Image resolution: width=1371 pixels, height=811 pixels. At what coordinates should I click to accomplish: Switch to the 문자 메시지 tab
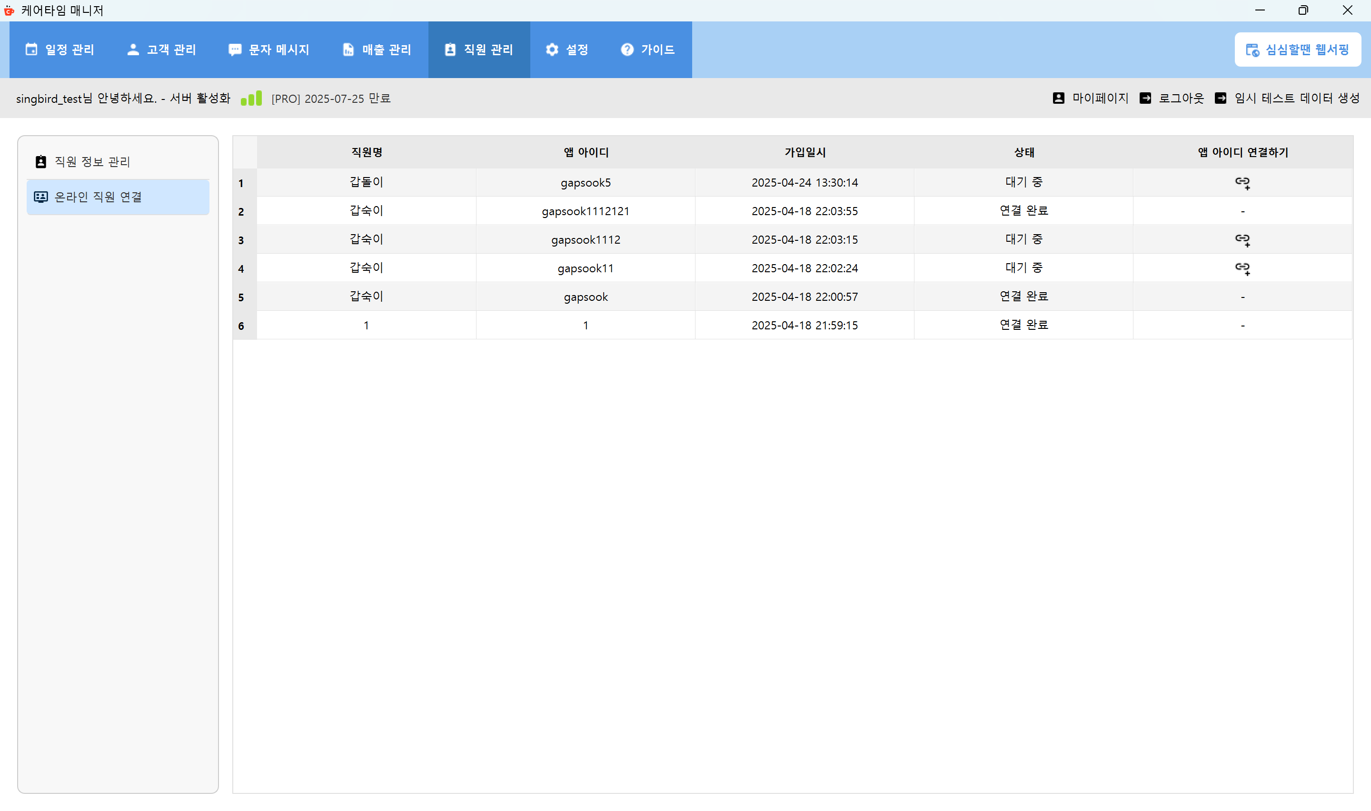click(269, 49)
